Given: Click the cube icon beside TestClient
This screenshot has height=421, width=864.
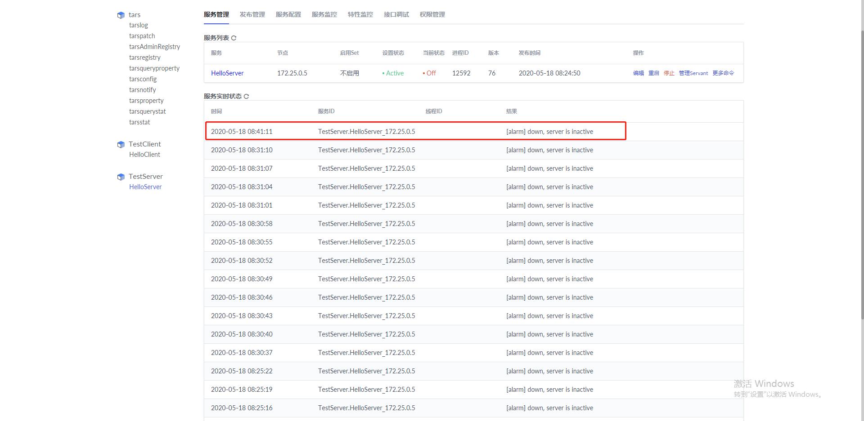Looking at the screenshot, I should coord(121,144).
